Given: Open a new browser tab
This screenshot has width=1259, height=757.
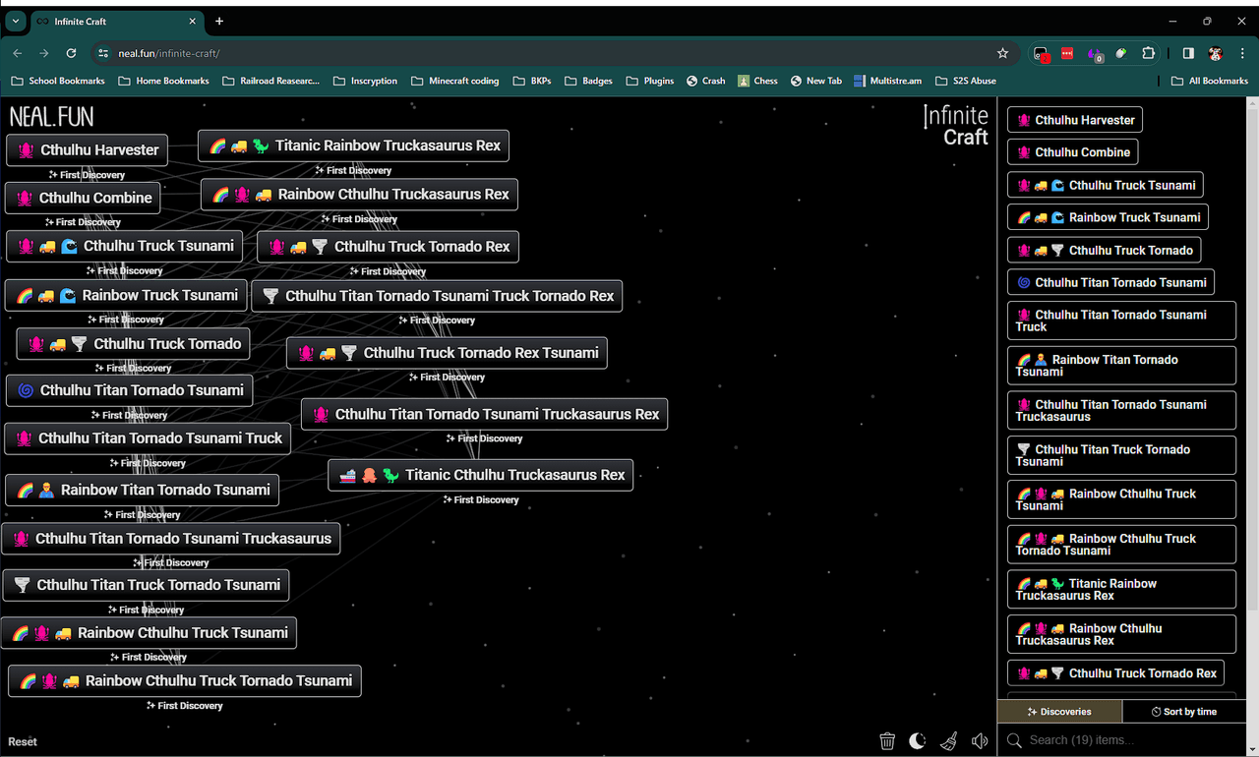Looking at the screenshot, I should [x=219, y=21].
